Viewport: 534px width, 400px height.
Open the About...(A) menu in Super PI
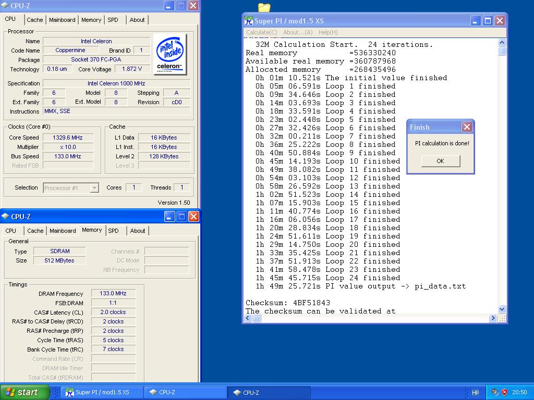pyautogui.click(x=298, y=32)
